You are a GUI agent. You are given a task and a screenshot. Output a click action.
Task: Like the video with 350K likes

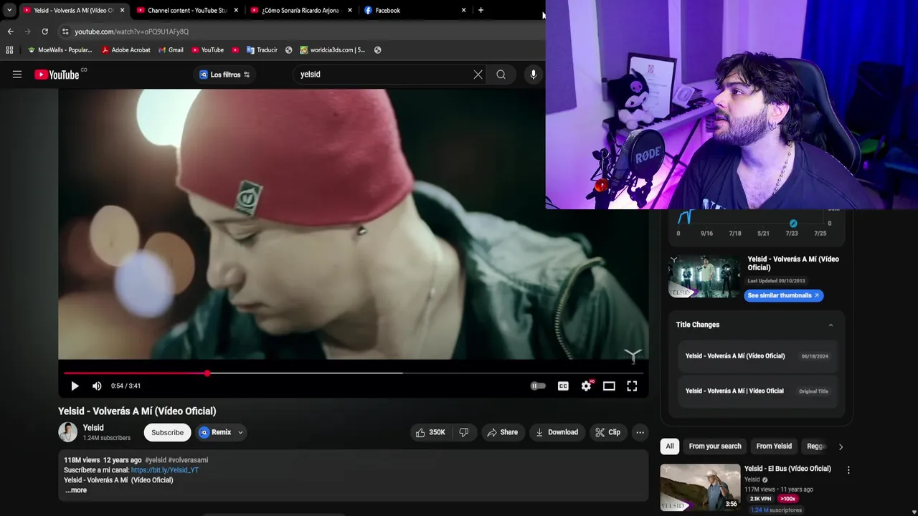pos(430,432)
